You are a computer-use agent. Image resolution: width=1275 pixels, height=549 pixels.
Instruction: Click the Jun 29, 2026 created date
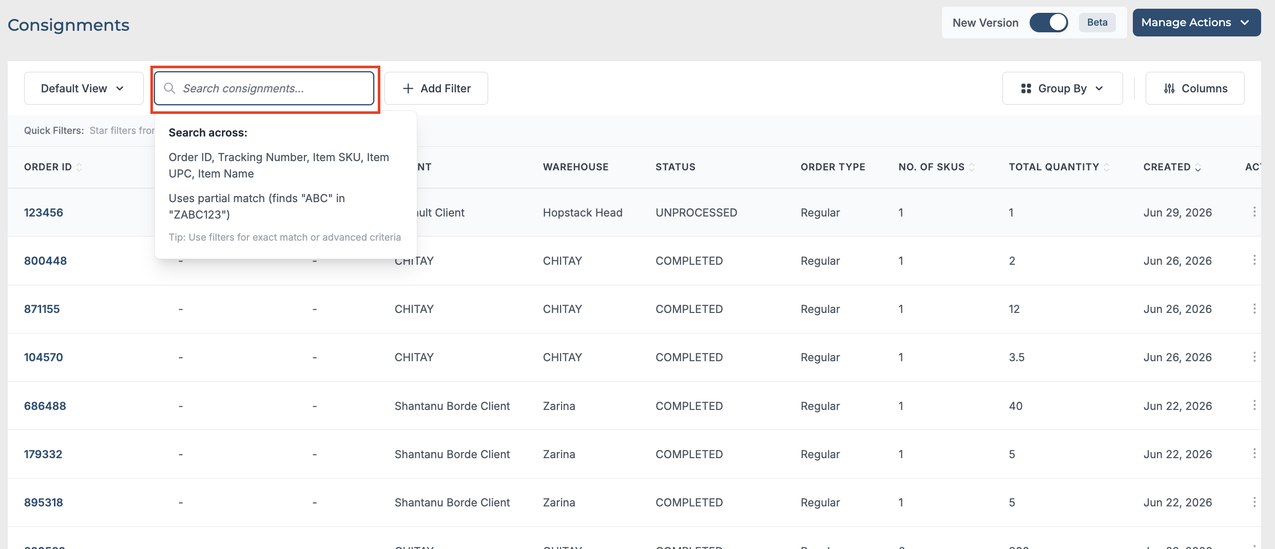pos(1177,212)
